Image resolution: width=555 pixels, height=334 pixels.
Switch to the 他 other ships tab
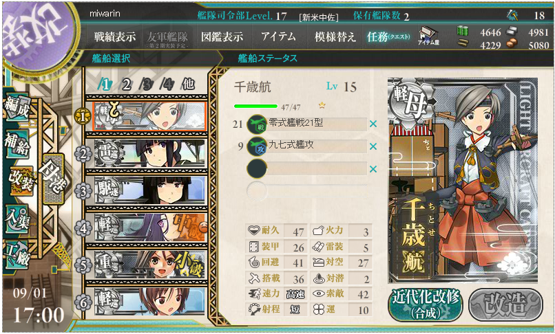[x=188, y=84]
